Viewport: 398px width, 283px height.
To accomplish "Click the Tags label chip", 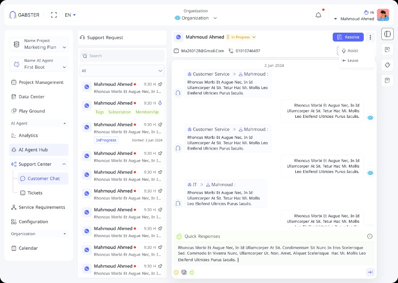I will click(99, 112).
